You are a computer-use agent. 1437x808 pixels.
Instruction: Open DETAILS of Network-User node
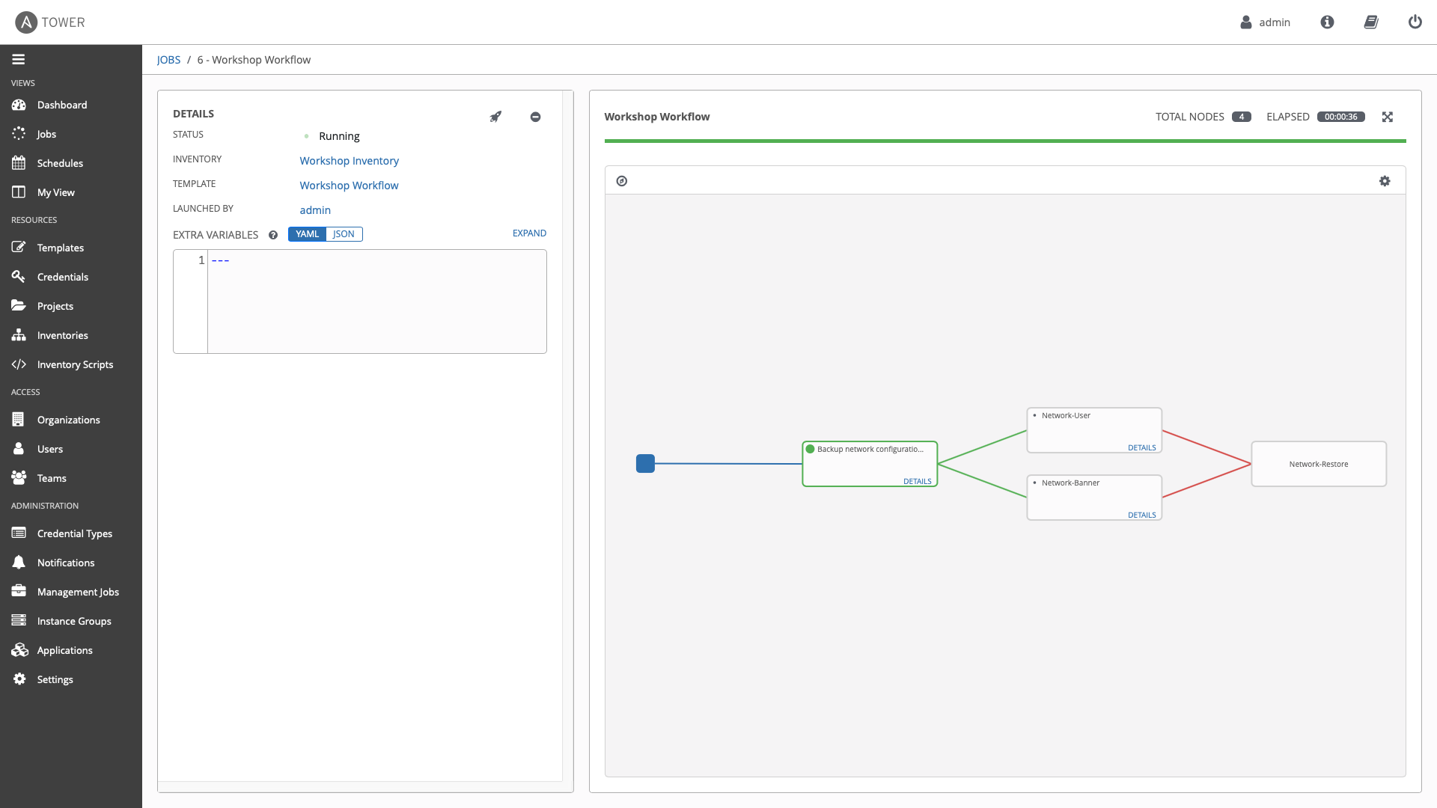[1141, 447]
